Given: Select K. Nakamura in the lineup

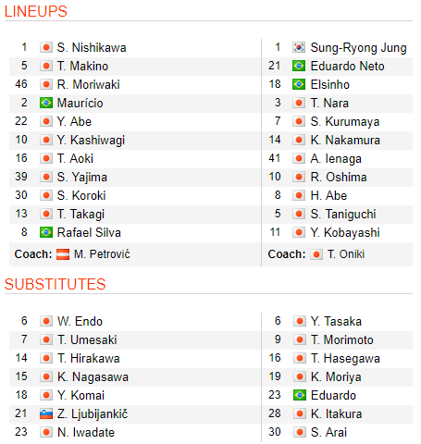Looking at the screenshot, I should tap(345, 141).
